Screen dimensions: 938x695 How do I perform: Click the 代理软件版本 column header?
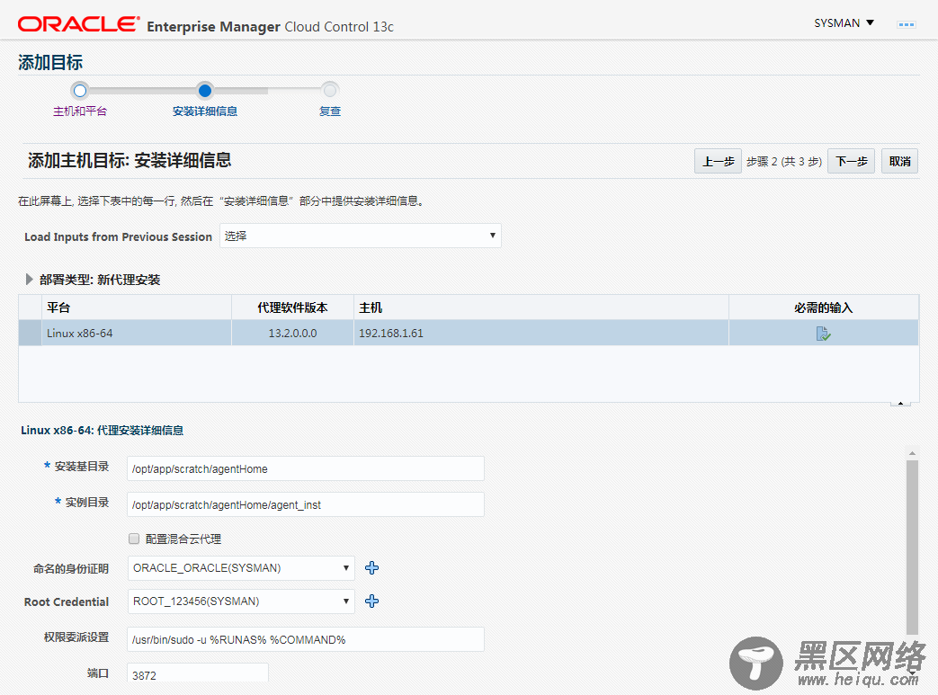[292, 307]
